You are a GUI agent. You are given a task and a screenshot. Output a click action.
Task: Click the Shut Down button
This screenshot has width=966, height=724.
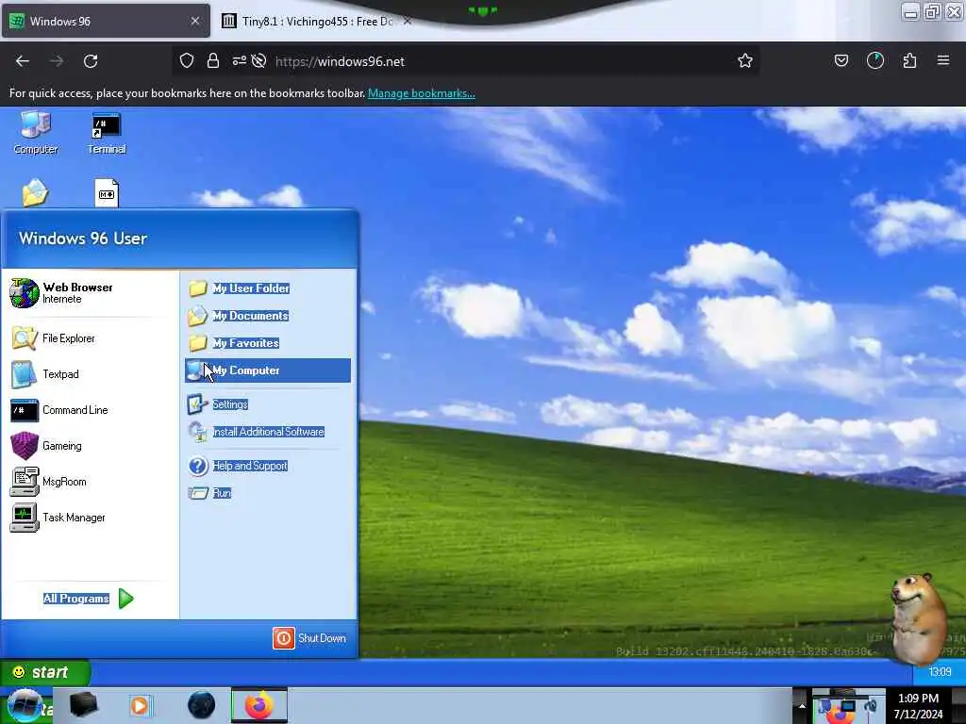[x=309, y=638]
